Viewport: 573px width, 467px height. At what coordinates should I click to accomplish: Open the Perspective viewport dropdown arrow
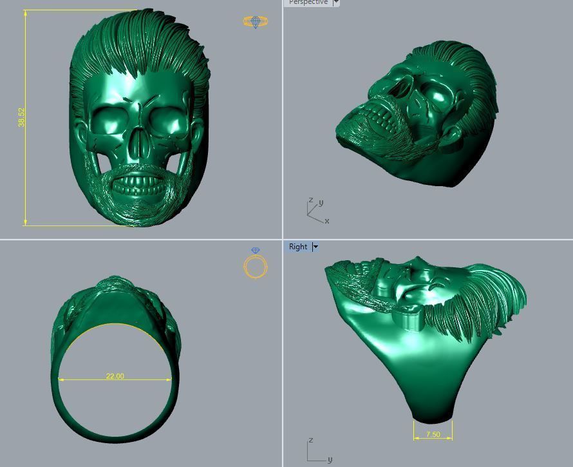[336, 2]
